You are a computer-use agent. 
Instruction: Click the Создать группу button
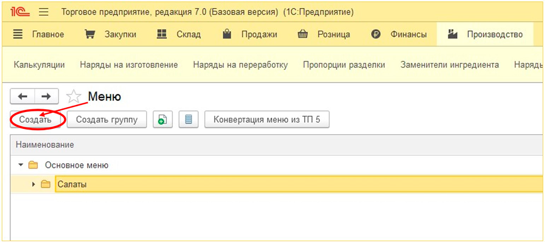click(x=106, y=120)
